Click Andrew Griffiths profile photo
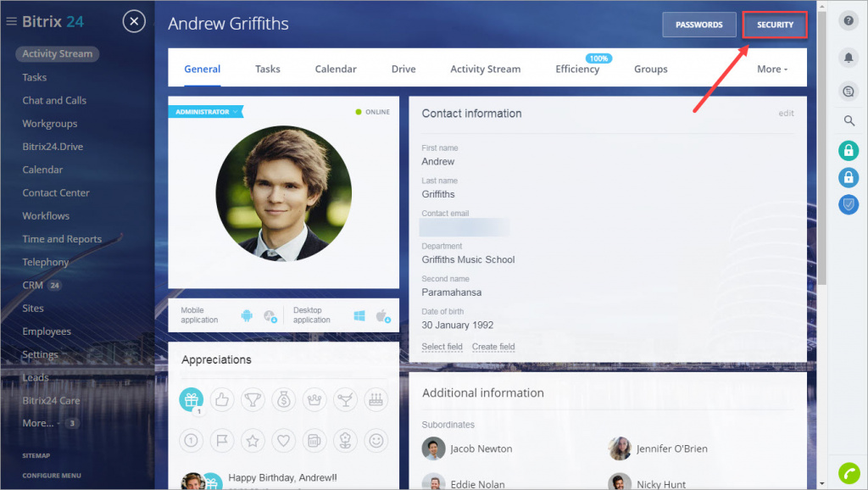The height and width of the screenshot is (490, 868). [x=283, y=193]
